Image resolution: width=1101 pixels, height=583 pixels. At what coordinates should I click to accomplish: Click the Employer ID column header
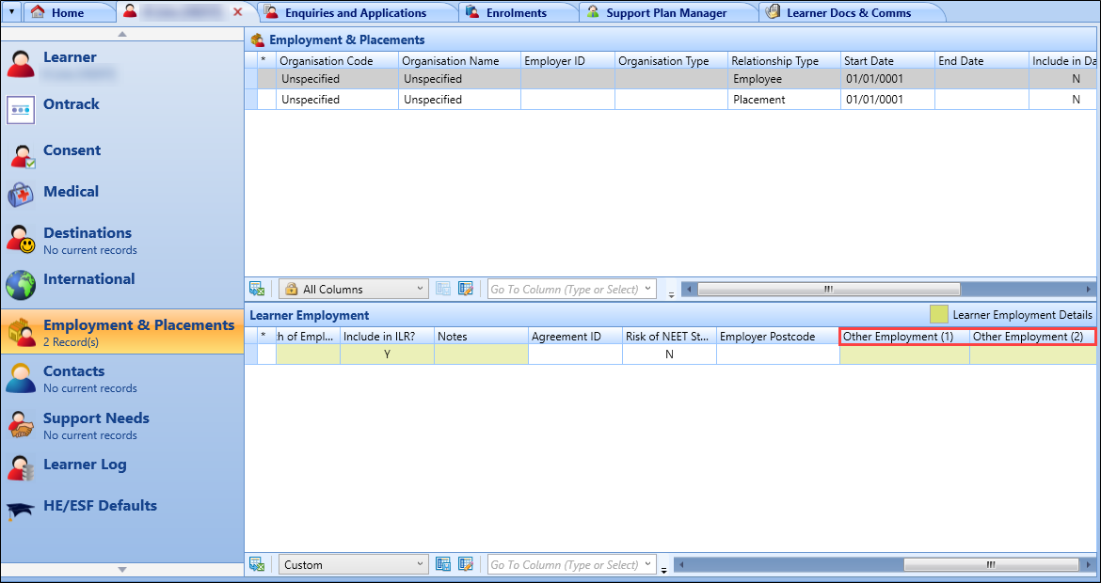(567, 61)
